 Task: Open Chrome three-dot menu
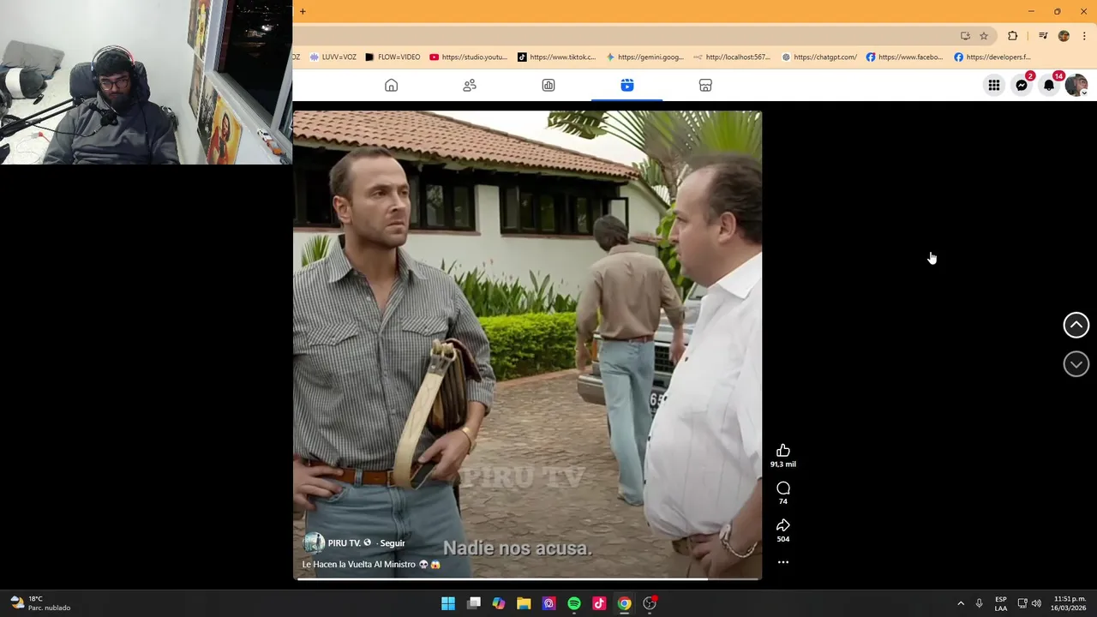click(1084, 36)
